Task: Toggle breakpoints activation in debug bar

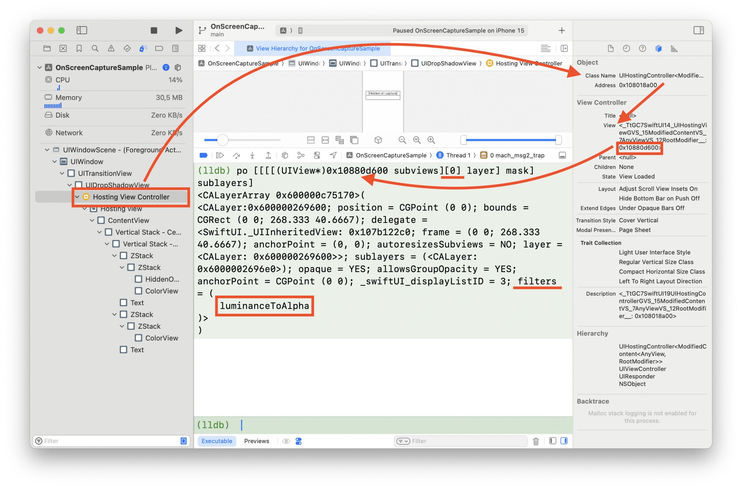Action: tap(203, 155)
